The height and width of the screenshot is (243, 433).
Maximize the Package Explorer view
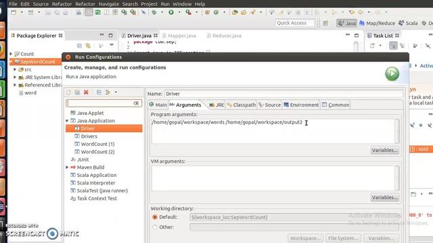111,35
